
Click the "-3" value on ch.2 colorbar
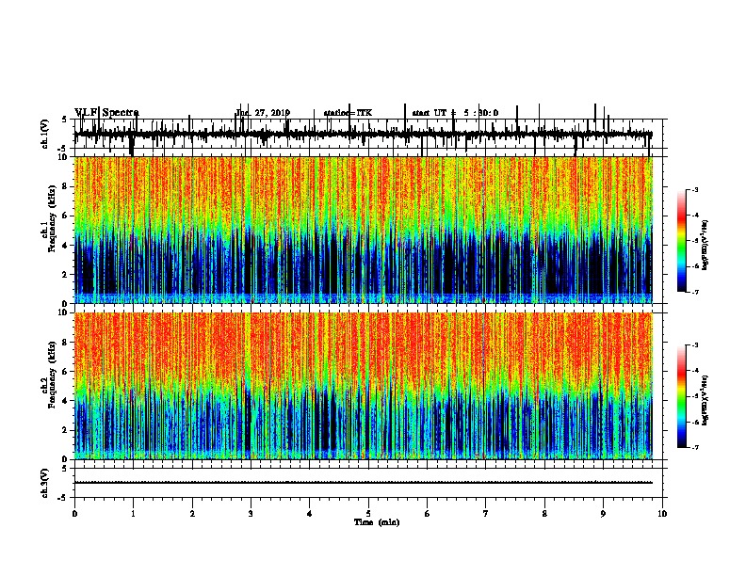click(x=695, y=345)
